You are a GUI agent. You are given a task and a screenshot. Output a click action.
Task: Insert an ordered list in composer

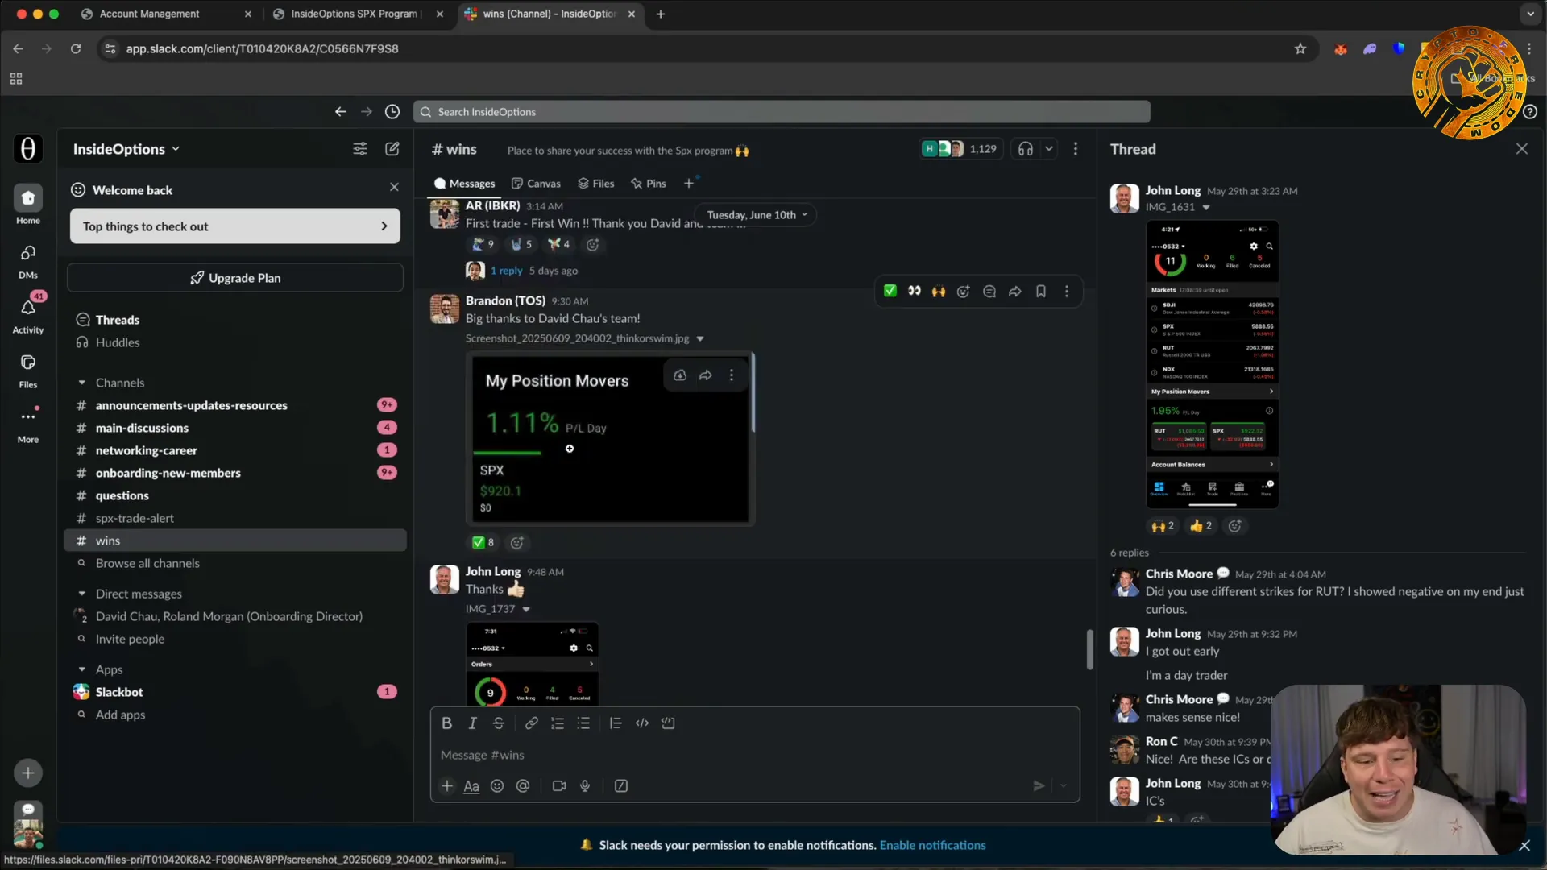pyautogui.click(x=558, y=723)
